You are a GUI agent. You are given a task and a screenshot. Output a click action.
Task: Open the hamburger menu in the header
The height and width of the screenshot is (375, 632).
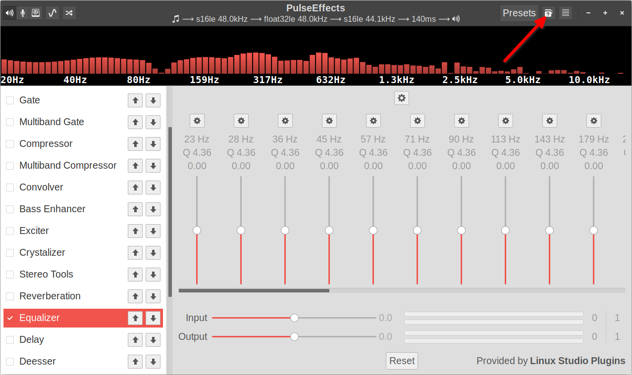[x=566, y=13]
